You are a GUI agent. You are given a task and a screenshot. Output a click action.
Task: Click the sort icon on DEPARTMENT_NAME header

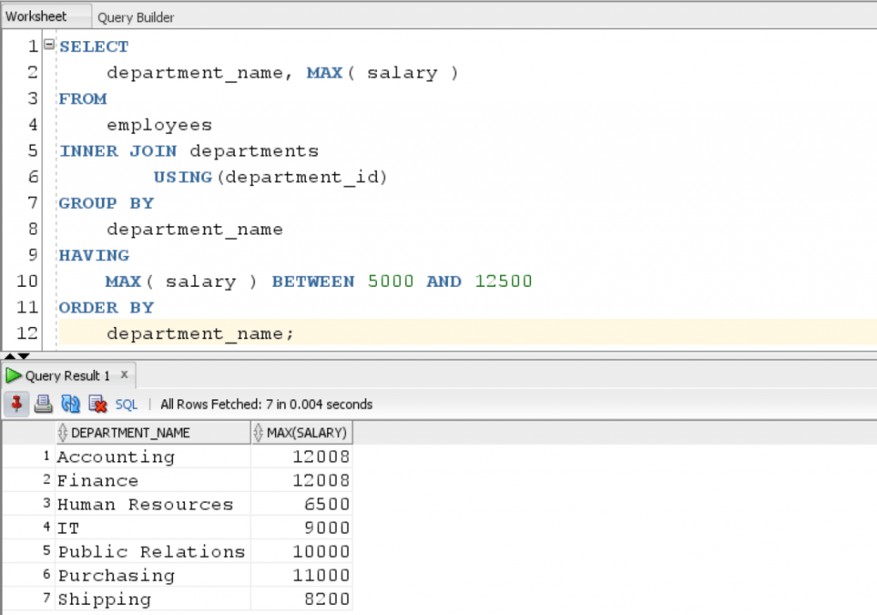[x=62, y=432]
